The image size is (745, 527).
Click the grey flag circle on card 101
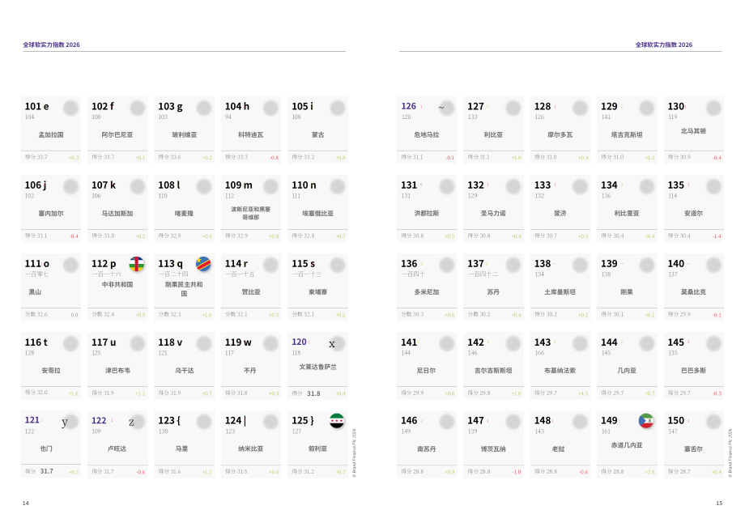click(70, 108)
